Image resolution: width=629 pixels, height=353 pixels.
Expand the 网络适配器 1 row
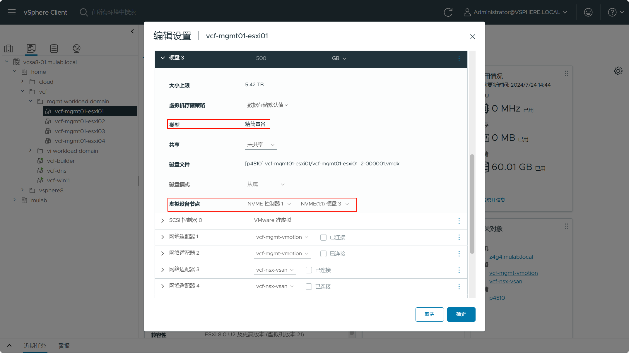point(163,237)
